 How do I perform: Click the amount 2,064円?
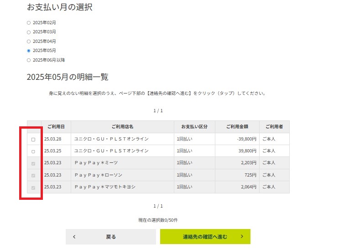point(249,187)
